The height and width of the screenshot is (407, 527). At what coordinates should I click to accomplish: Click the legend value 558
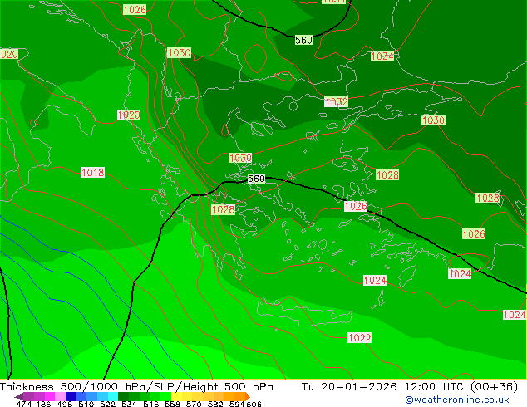click(172, 404)
